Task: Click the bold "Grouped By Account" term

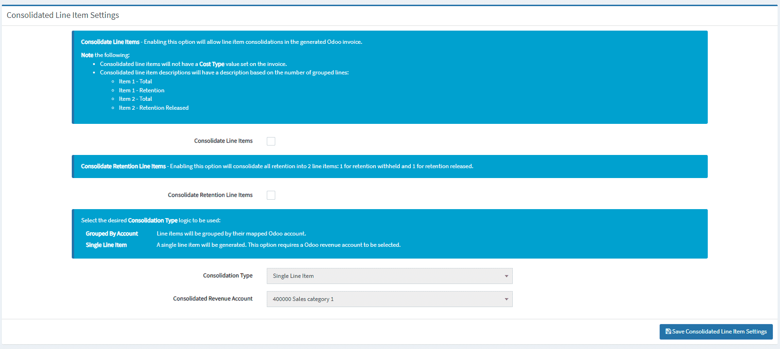Action: 112,234
